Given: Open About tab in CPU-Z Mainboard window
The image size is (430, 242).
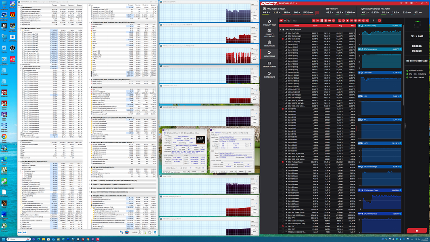Looking at the screenshot, I should pos(245,133).
